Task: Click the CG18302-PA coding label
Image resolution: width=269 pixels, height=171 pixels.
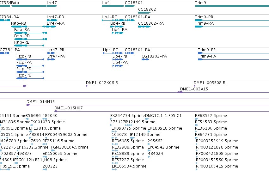Action: (154, 56)
